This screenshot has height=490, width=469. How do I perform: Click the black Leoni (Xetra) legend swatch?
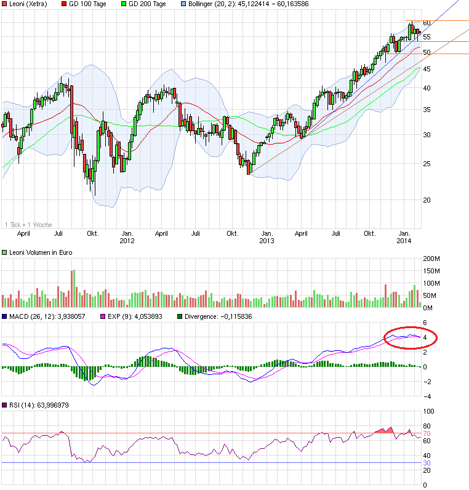pos(4,4)
